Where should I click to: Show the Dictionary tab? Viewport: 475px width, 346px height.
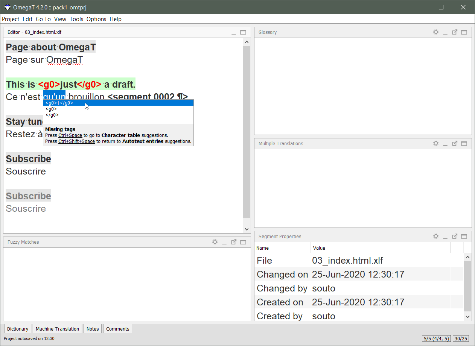(18, 329)
